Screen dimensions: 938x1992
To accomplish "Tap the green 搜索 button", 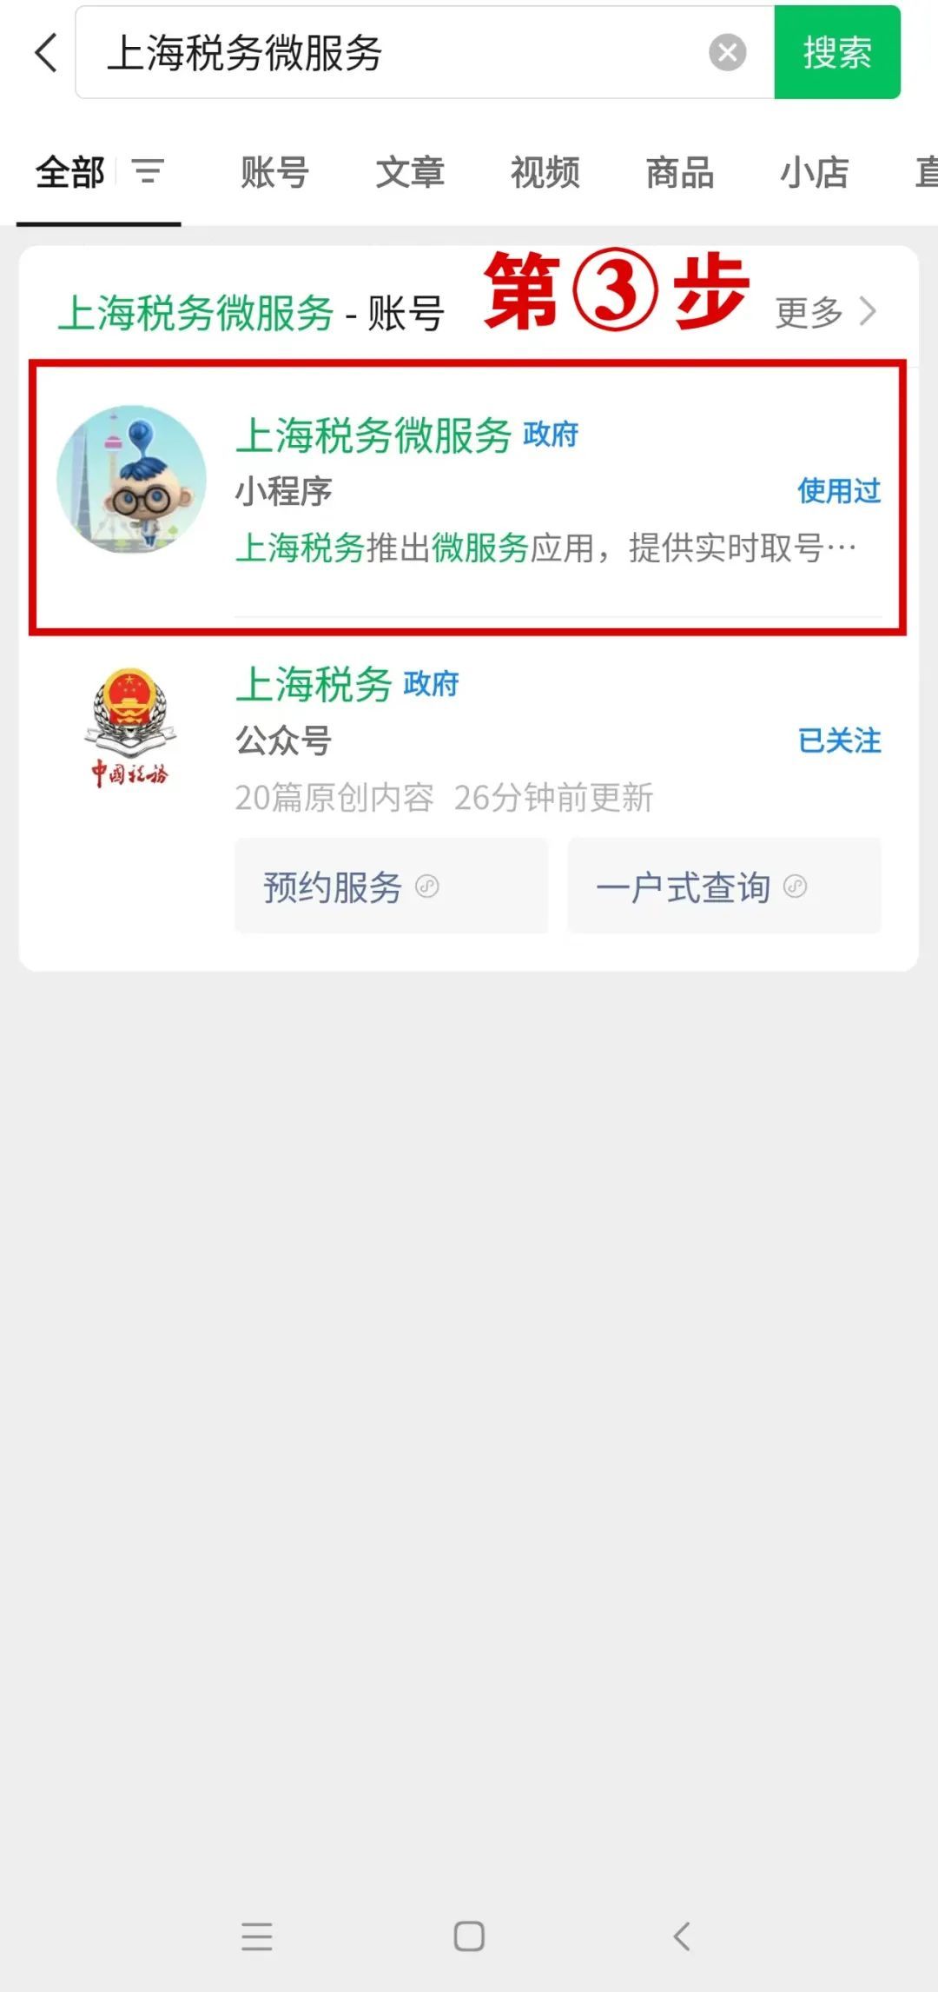I will 837,52.
